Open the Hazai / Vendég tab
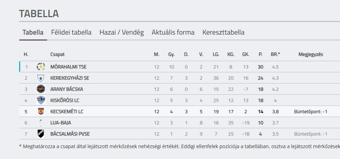Viewport: 340px width, 159px height. (122, 33)
